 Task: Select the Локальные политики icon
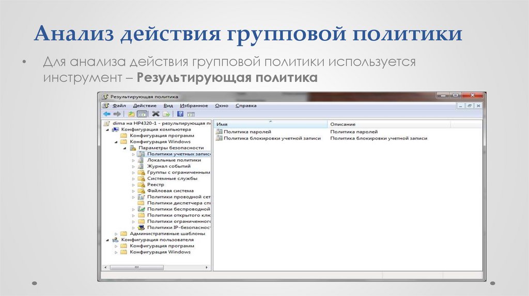tap(141, 160)
